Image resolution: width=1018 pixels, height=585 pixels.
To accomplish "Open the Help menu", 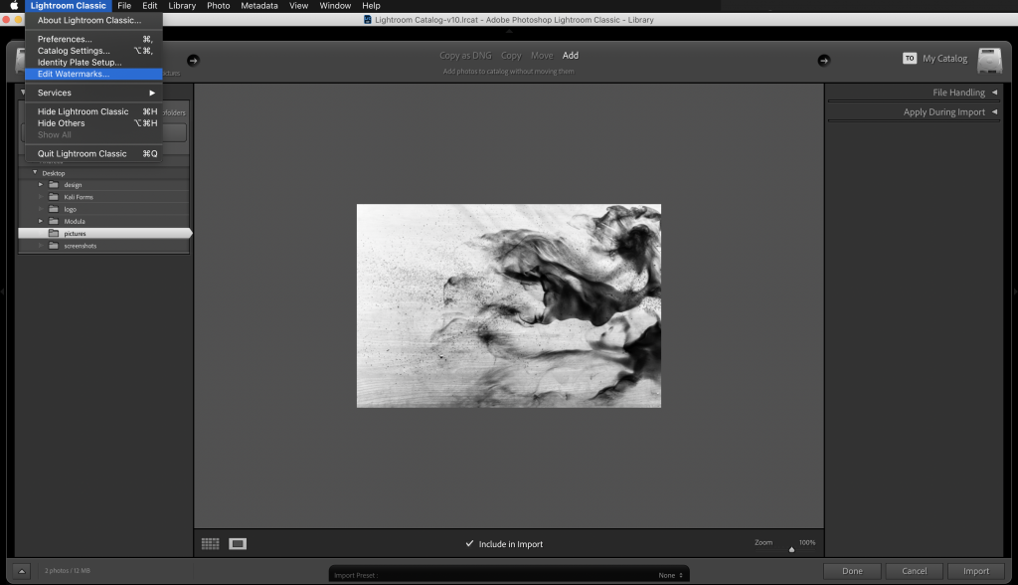I will pos(371,5).
